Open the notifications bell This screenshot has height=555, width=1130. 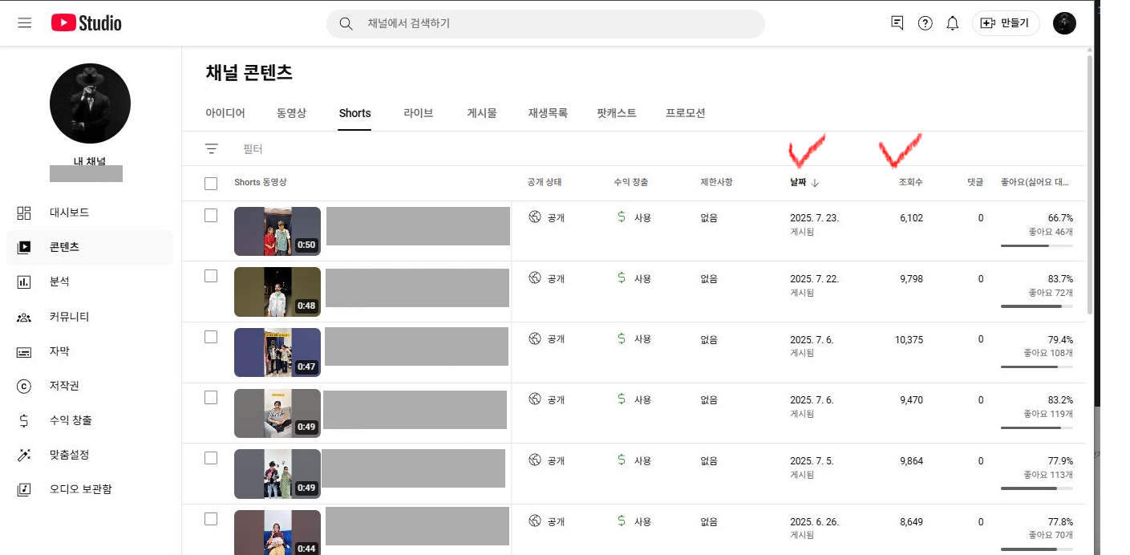coord(952,23)
